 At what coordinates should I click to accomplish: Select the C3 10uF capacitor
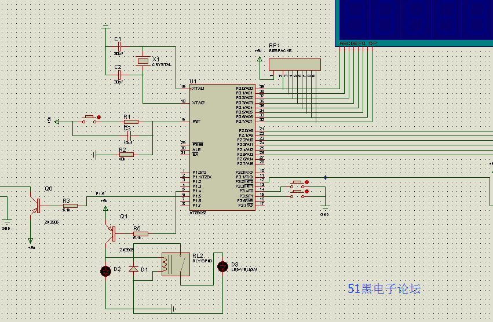pos(128,136)
